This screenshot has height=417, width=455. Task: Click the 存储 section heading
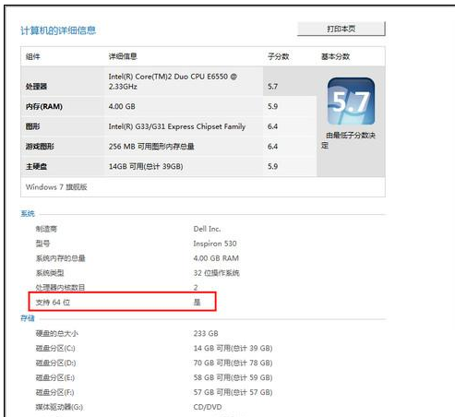[x=28, y=318]
